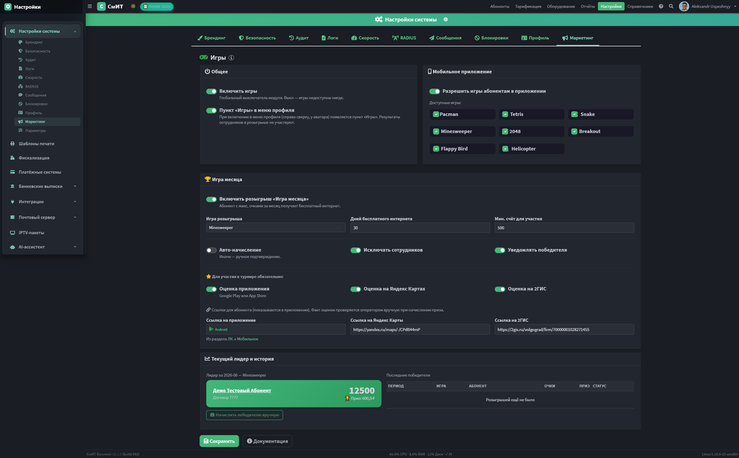739x458 pixels.
Task: Expand Интеграции section in sidebar
Action: (42, 202)
